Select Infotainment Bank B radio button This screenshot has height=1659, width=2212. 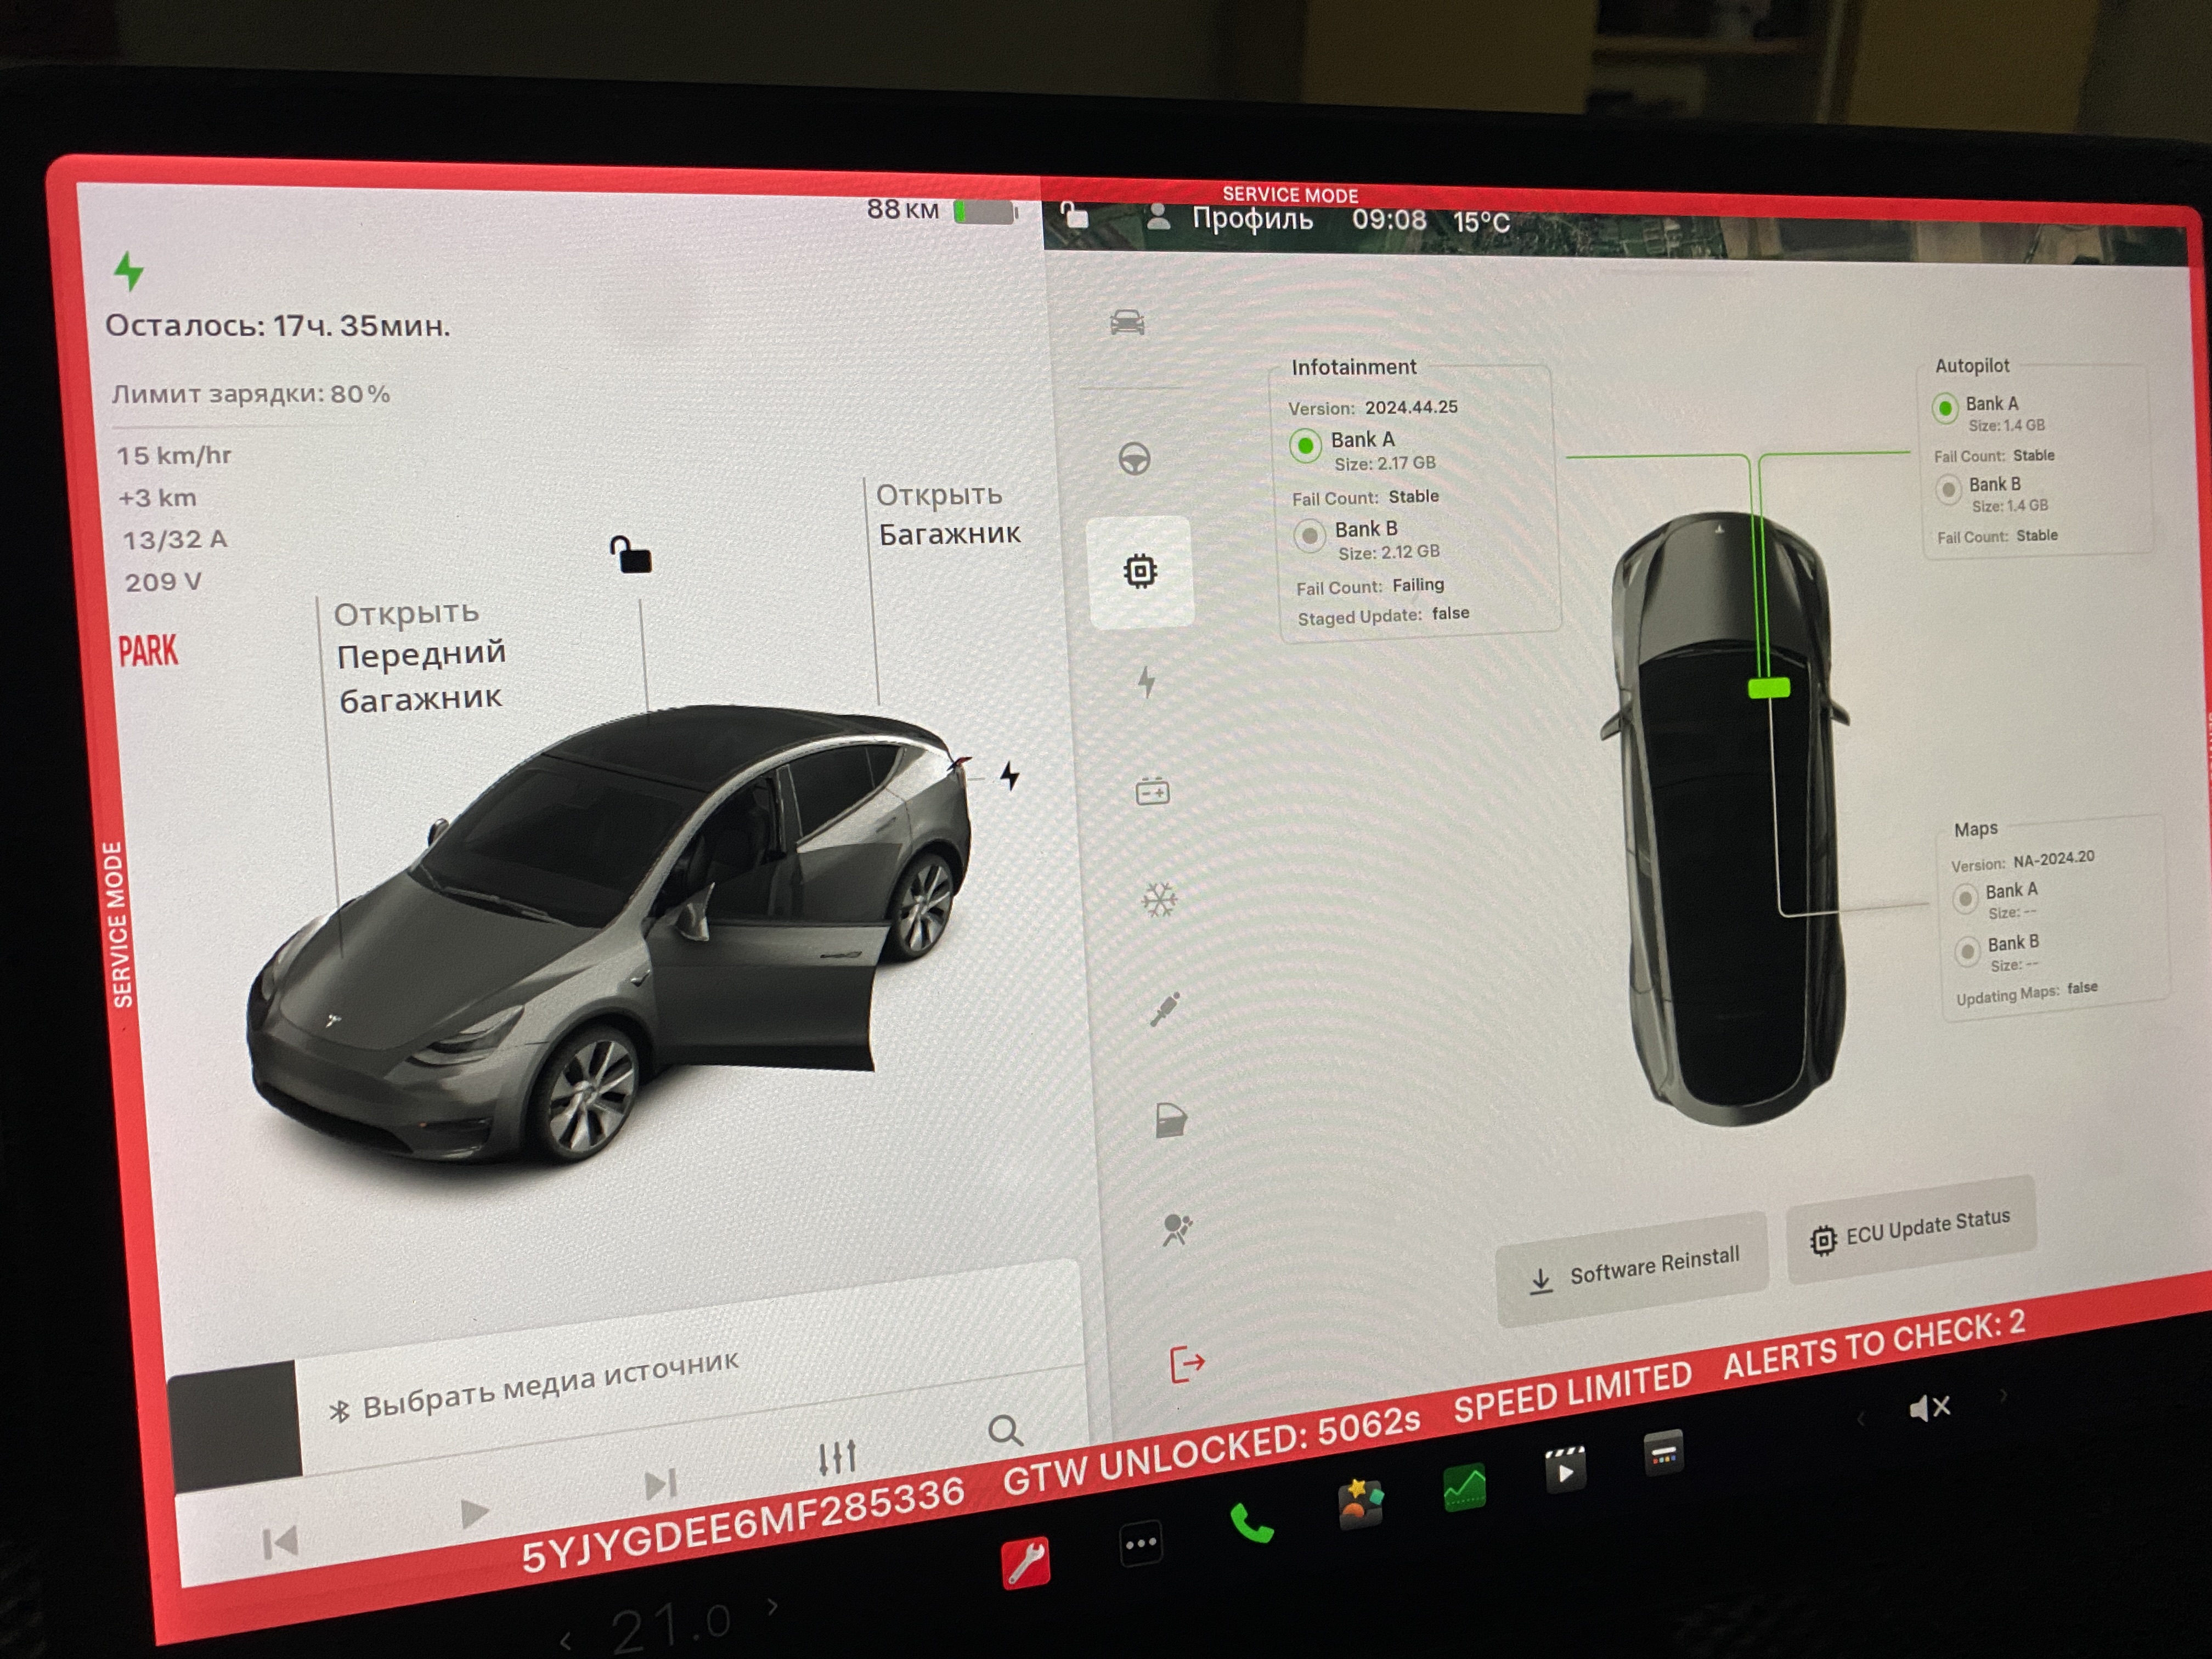(x=1309, y=536)
